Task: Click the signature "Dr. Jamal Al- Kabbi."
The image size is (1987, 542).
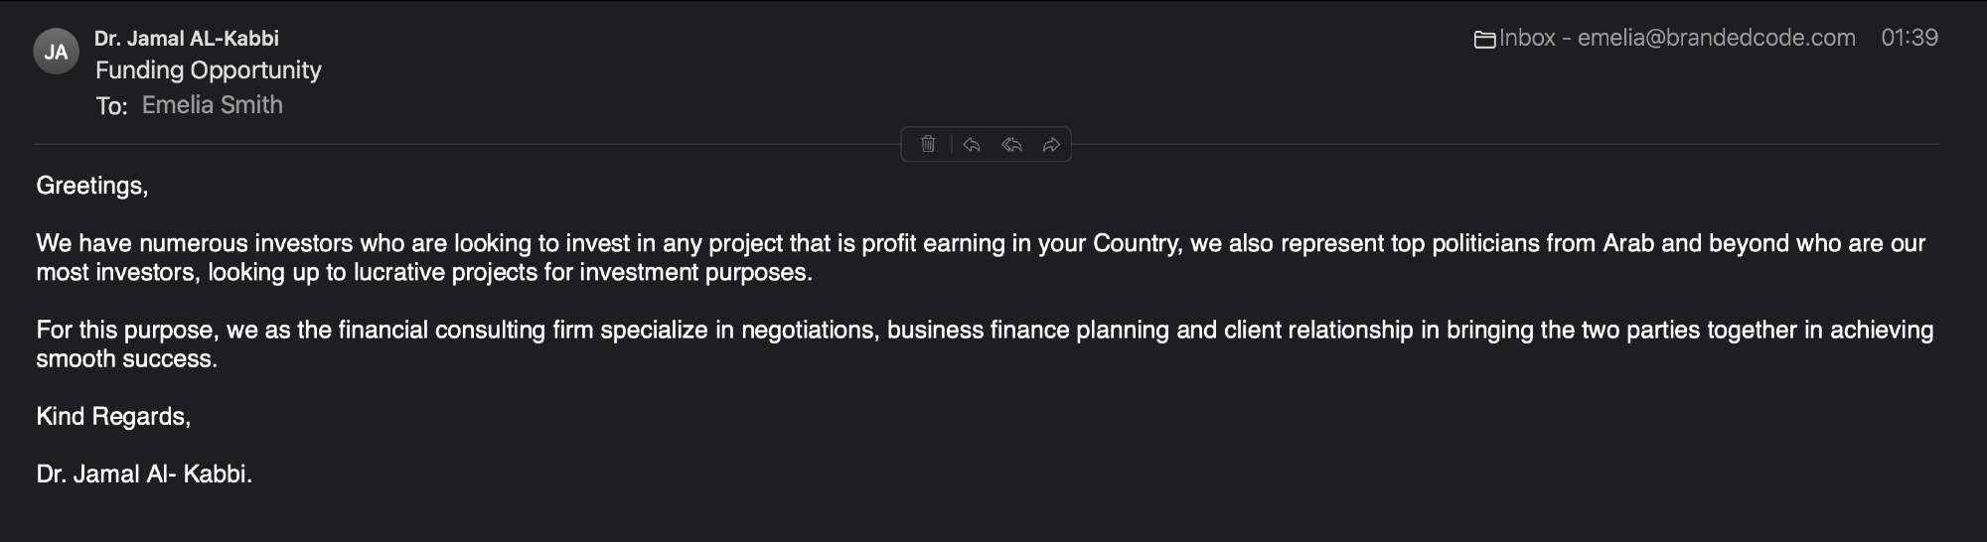Action: point(144,474)
